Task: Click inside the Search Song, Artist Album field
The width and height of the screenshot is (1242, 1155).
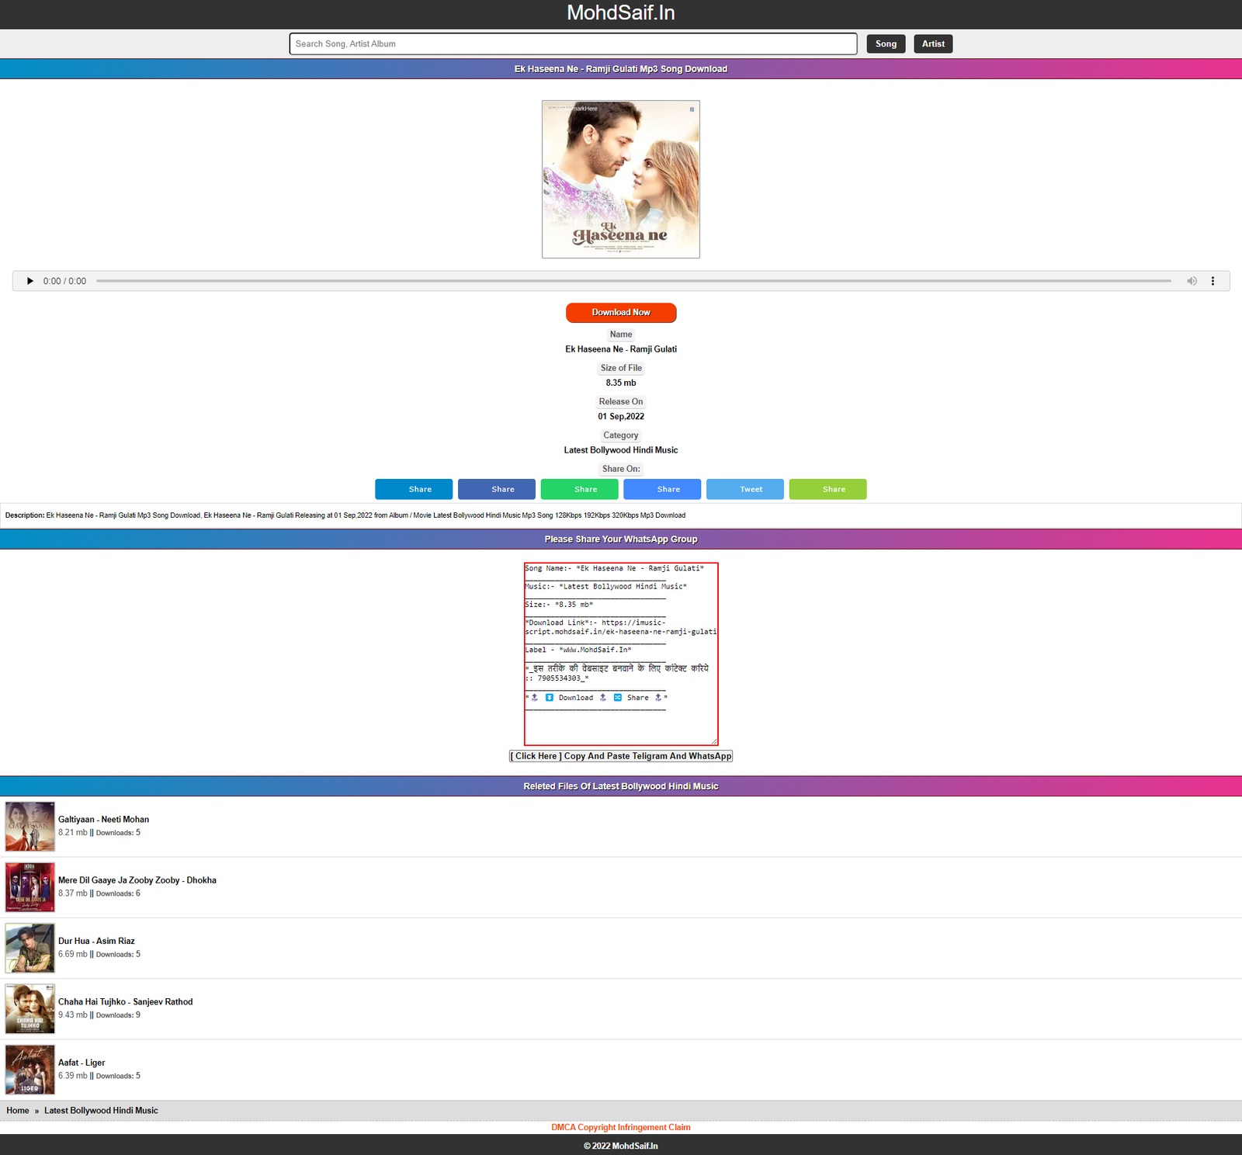Action: pyautogui.click(x=573, y=43)
